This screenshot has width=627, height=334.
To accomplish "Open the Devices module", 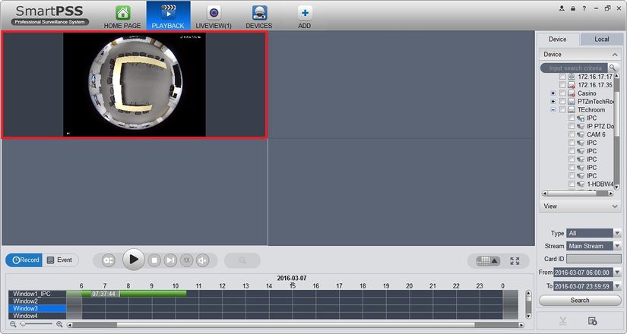I will (259, 17).
